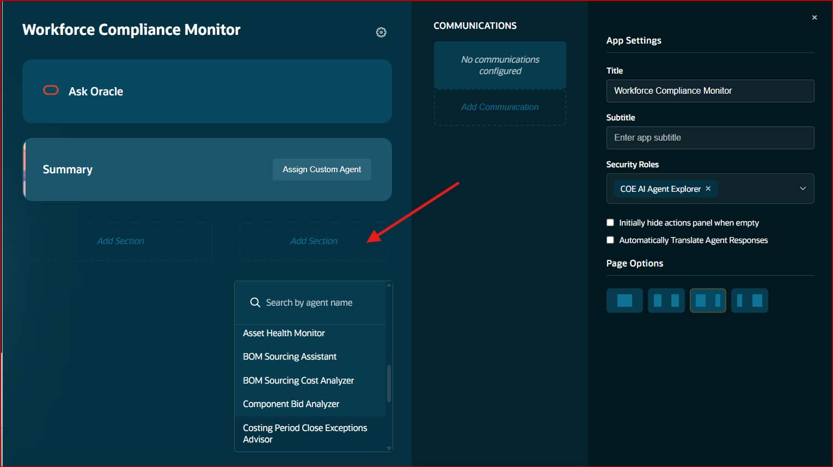Viewport: 833px width, 467px height.
Task: Click the Workforce Compliance Monitor heading
Action: [131, 29]
